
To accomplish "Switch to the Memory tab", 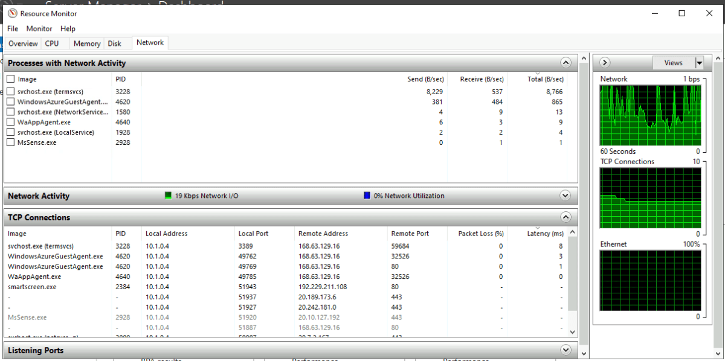I will (x=87, y=43).
